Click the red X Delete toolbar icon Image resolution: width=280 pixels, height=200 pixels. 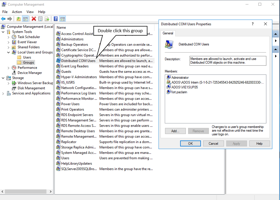34,19
